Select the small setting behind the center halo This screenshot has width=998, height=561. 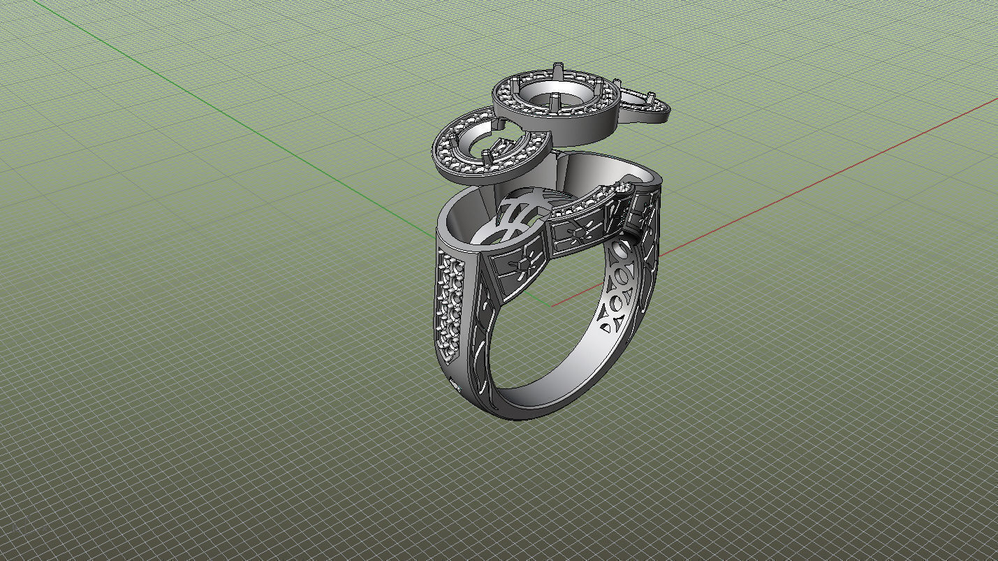[x=644, y=107]
